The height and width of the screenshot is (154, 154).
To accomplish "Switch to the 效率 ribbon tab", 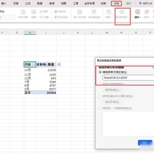I will pos(104,3).
